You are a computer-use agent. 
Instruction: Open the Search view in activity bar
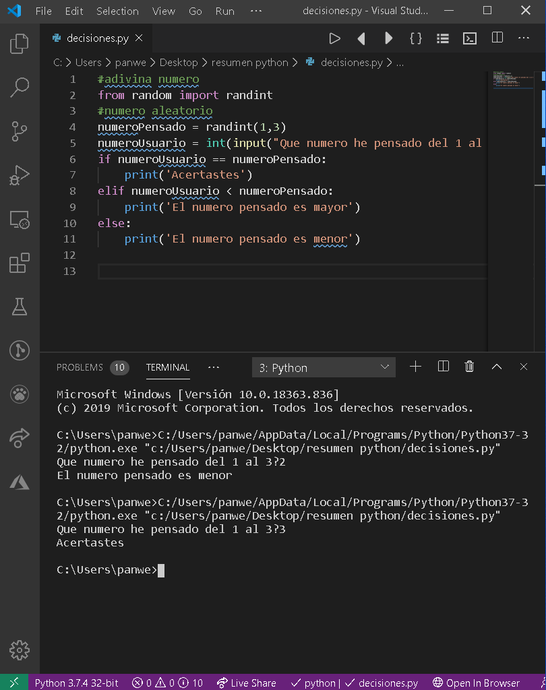(20, 87)
